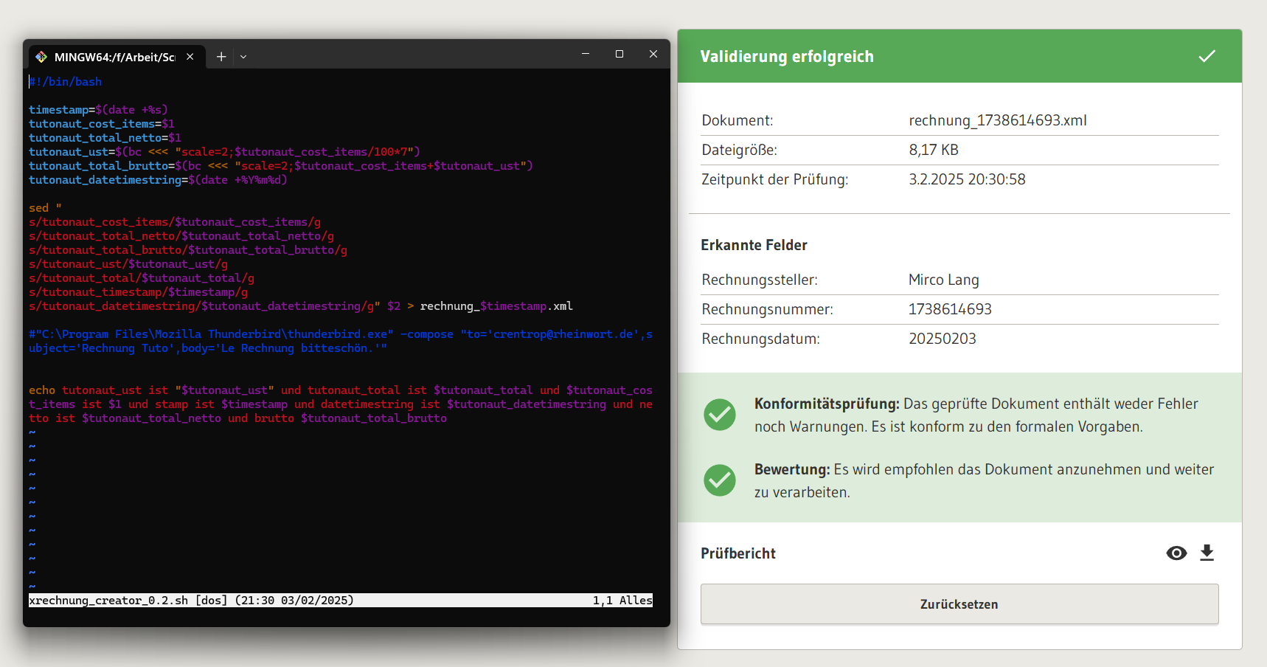Select the timestamp 3.2.2025 20:30:58
Image resolution: width=1267 pixels, height=667 pixels.
pos(967,179)
